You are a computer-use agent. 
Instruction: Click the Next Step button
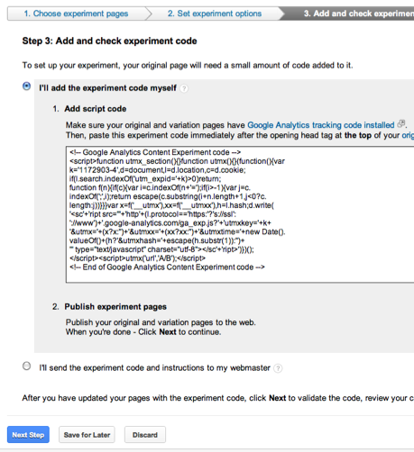click(x=28, y=435)
